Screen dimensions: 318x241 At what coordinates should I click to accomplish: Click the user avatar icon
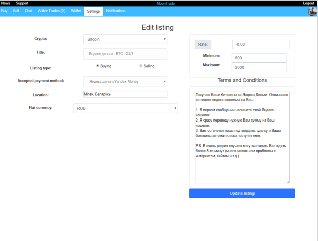click(x=312, y=11)
